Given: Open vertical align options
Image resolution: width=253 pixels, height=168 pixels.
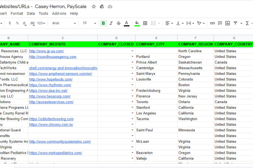Looking at the screenshot, I should (180, 23).
